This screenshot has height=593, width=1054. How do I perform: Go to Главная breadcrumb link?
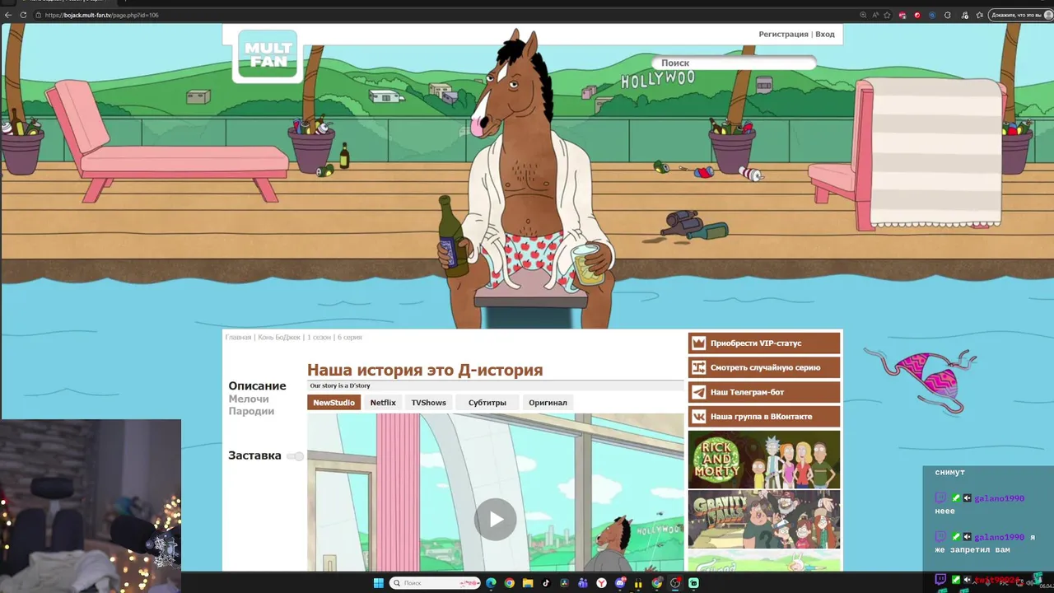pyautogui.click(x=239, y=338)
